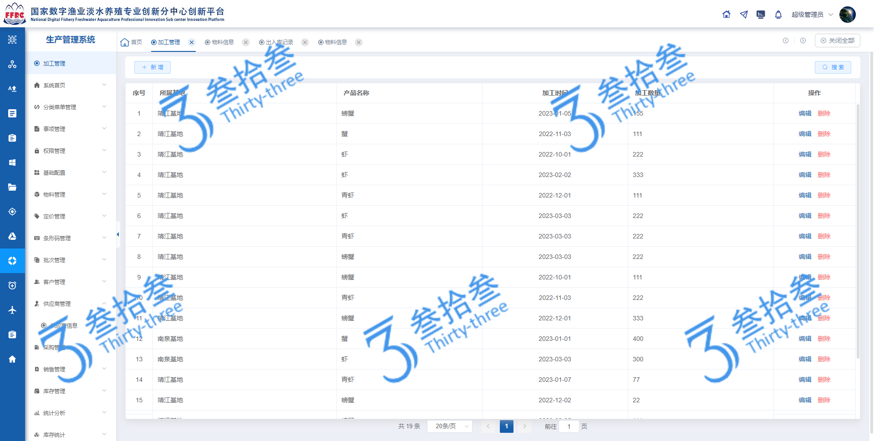Click the page number input field

tap(569, 426)
